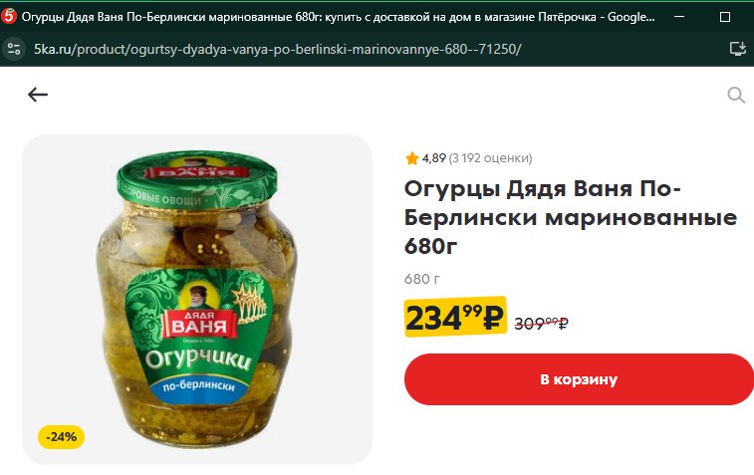754x475 pixels.
Task: Focus the 5ka.ru URL address bar
Action: click(x=278, y=49)
